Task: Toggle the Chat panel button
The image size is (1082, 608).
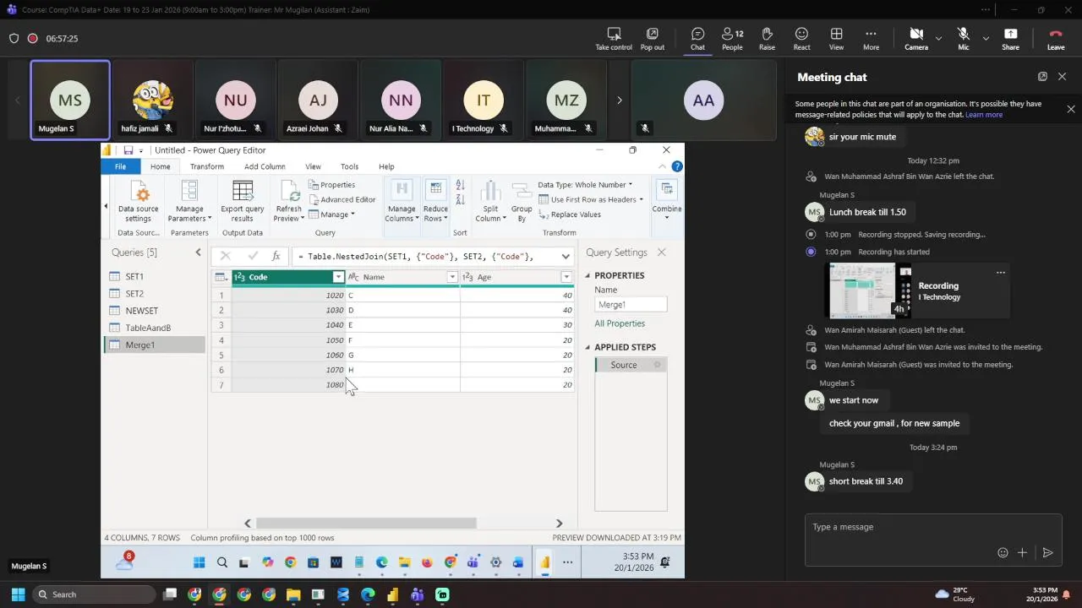Action: point(697,39)
